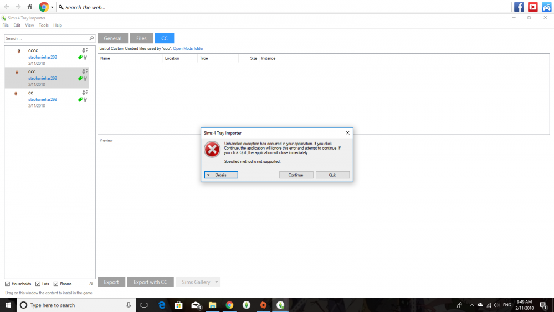Open the Mods folder link
Viewport: 554px width, 312px height.
(x=188, y=48)
